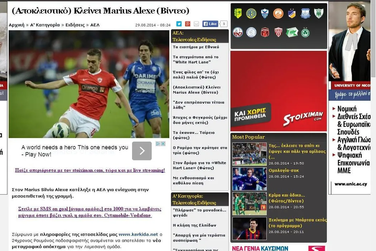Click the Messi Barcelona story thumbnail
Screen dimensions: 376x251
pos(249,228)
